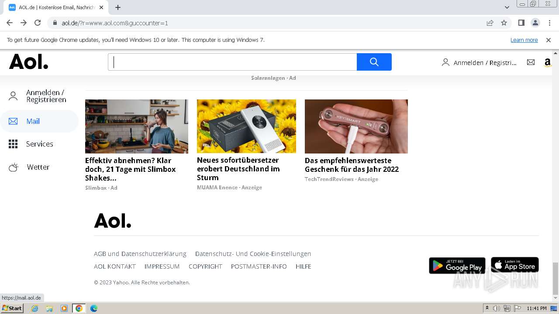Click the site lock icon in address bar
The image size is (559, 314).
(55, 23)
